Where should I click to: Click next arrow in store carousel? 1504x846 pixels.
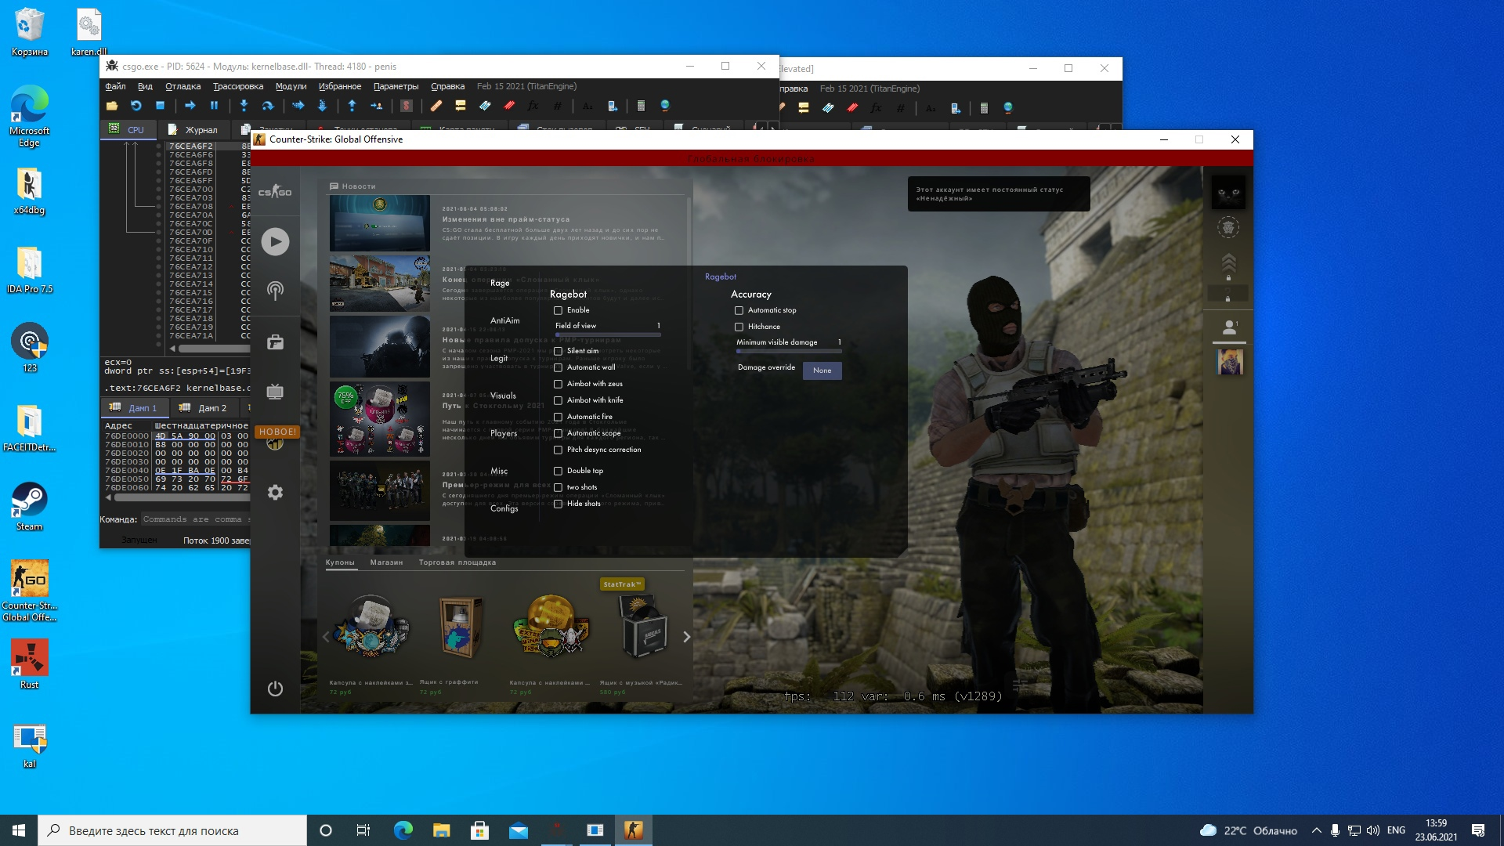click(x=686, y=637)
